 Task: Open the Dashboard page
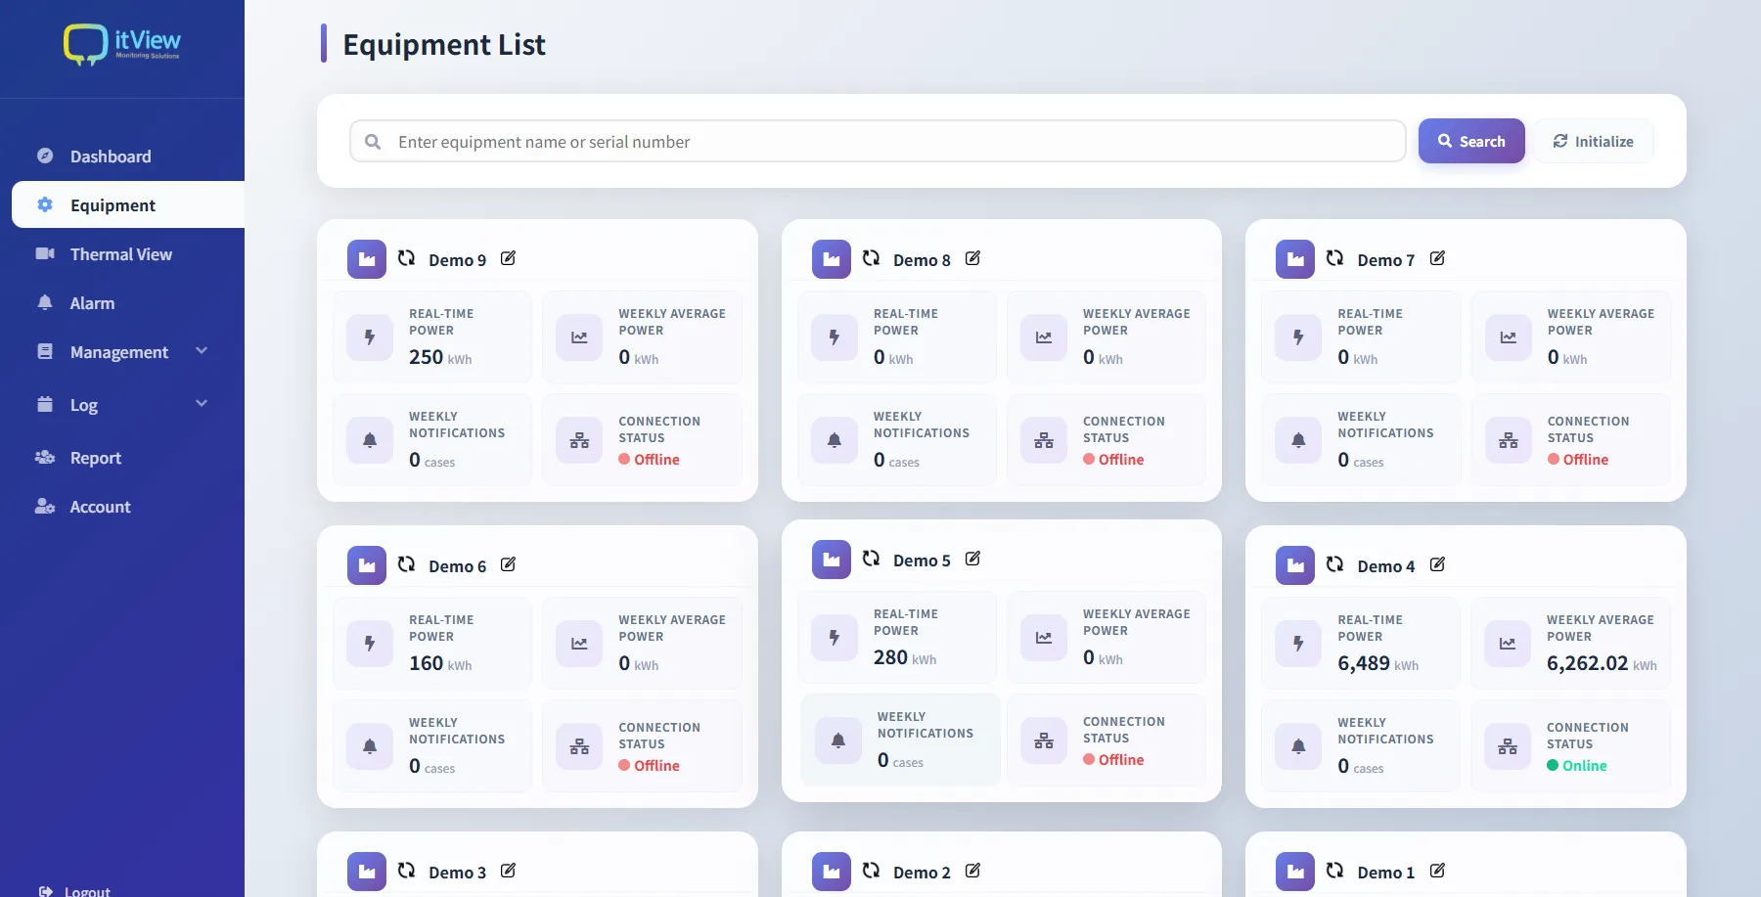(111, 157)
